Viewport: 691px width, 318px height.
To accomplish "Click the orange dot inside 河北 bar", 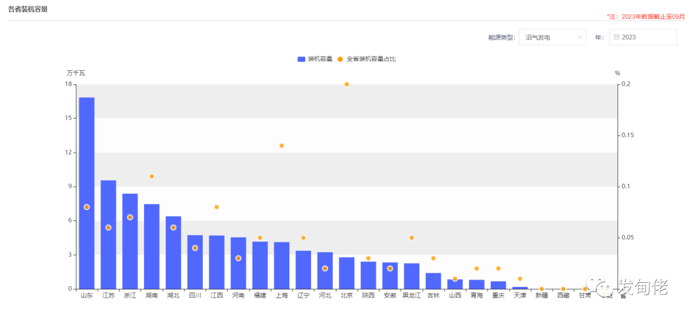I will tap(325, 268).
